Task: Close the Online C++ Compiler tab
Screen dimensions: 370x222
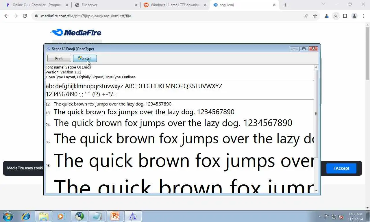Action: 67,5
